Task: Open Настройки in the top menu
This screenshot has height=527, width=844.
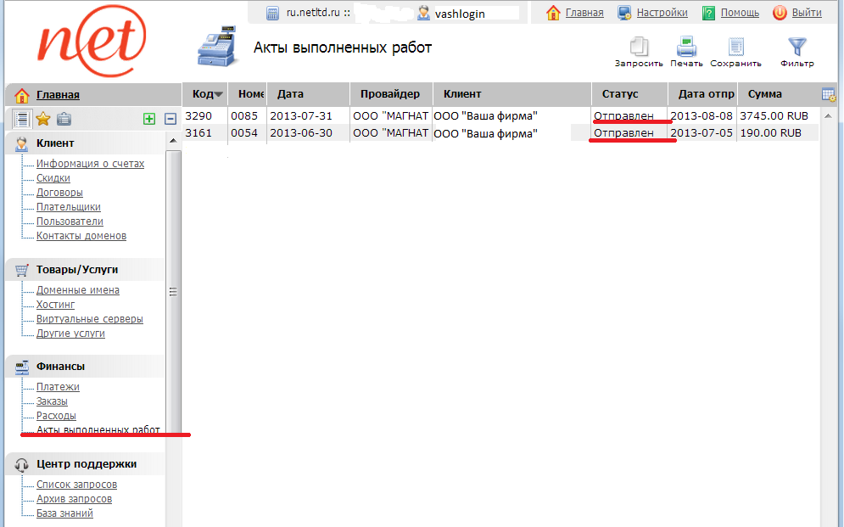Action: point(662,13)
